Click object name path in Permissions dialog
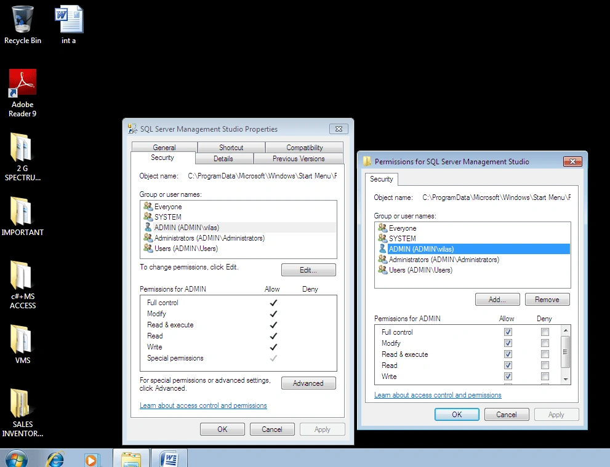 496,197
